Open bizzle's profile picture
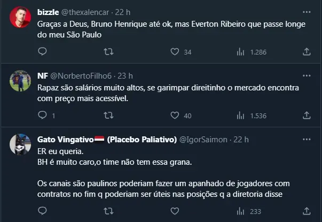 (x=20, y=18)
